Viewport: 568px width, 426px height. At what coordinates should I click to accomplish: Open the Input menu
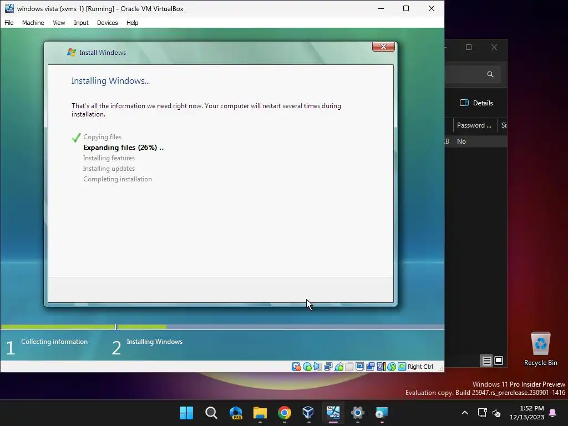tap(81, 22)
